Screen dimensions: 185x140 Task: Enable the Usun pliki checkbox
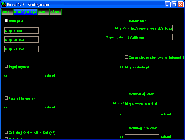(6, 21)
